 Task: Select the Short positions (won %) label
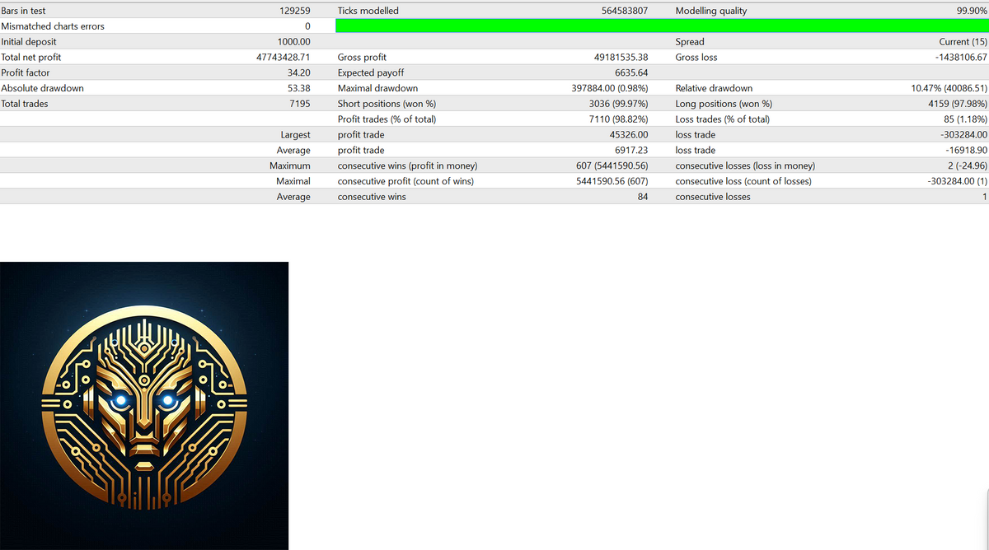[x=387, y=104]
